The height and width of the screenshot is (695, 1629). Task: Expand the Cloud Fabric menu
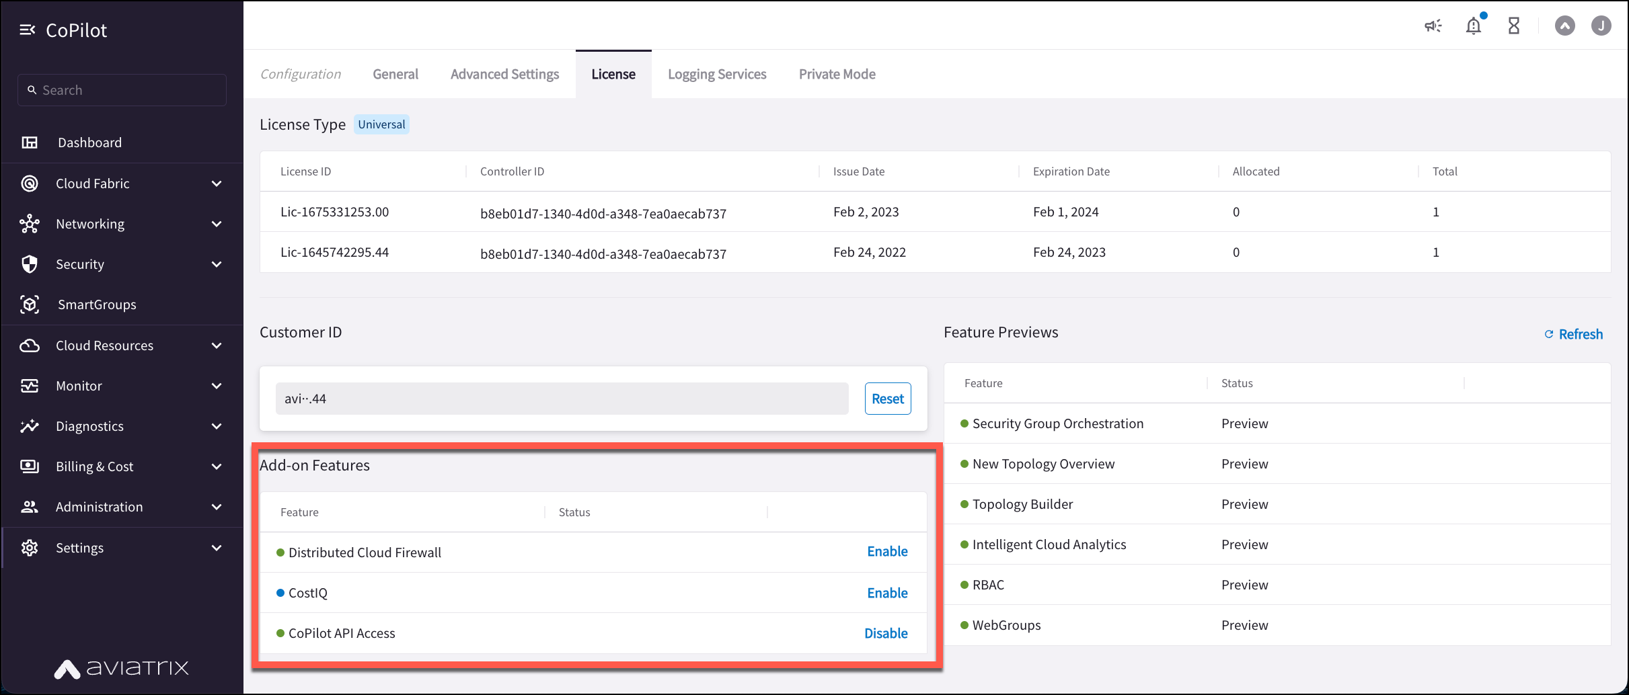[216, 183]
